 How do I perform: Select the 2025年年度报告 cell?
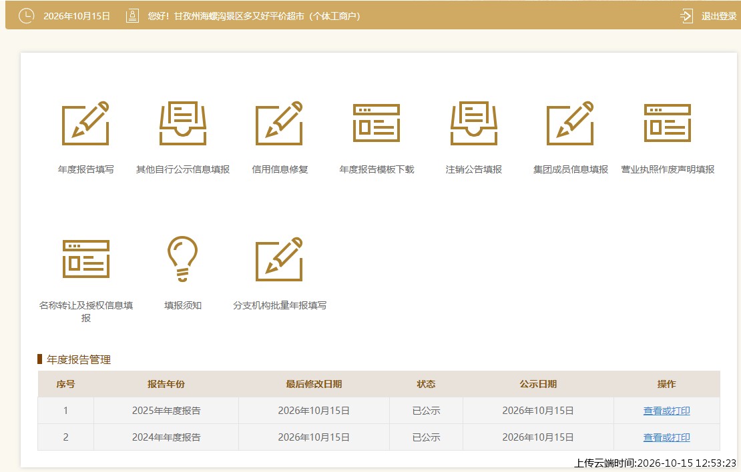point(166,411)
